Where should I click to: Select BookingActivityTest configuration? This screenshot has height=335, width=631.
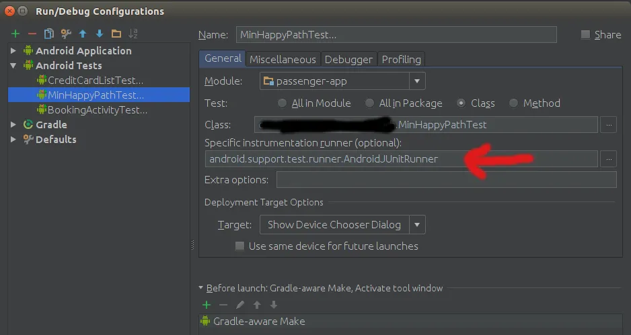(99, 109)
